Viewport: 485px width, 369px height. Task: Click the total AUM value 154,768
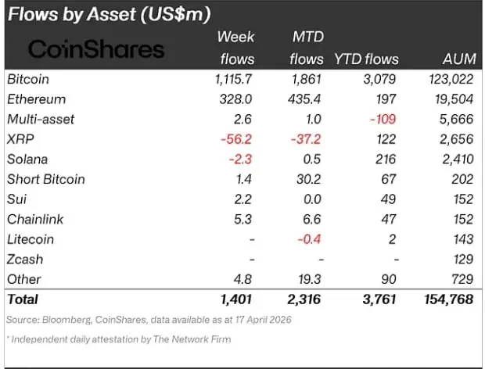[x=450, y=299]
